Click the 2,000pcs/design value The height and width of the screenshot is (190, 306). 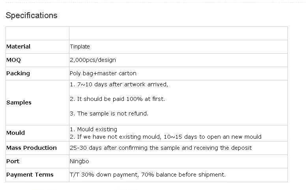pyautogui.click(x=93, y=60)
